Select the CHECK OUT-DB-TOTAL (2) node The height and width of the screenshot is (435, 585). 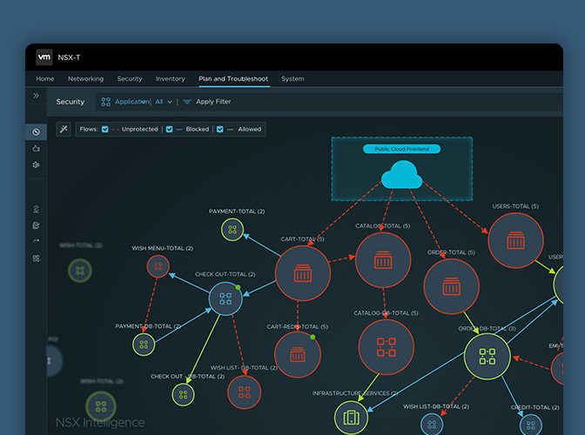pos(183,395)
